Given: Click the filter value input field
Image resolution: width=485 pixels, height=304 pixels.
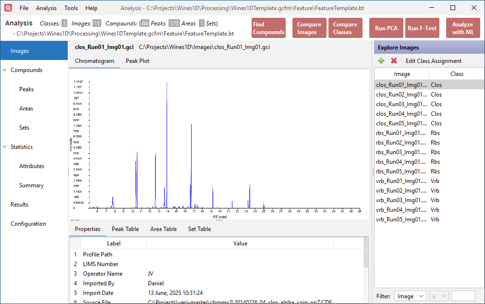Looking at the screenshot, I should (463, 296).
